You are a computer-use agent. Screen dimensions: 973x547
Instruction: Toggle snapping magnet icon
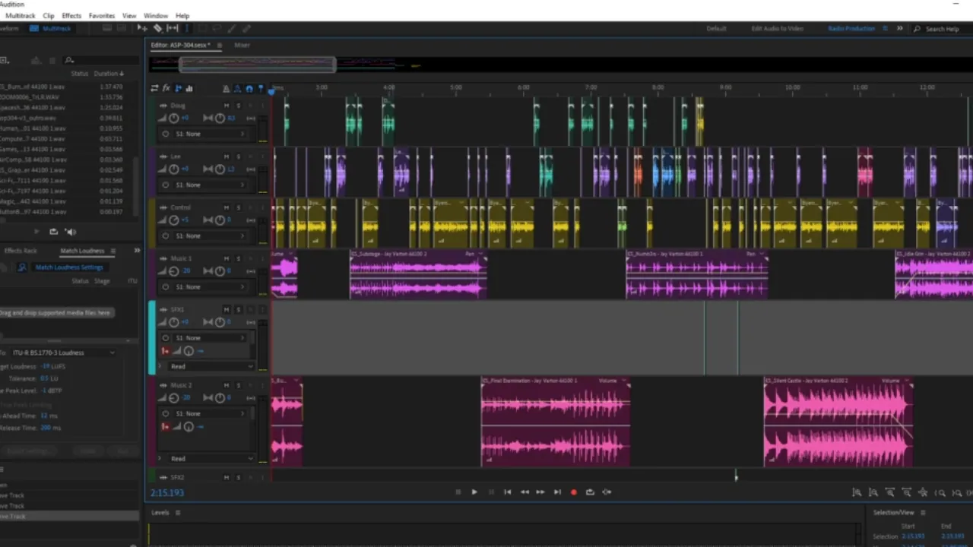(x=249, y=89)
